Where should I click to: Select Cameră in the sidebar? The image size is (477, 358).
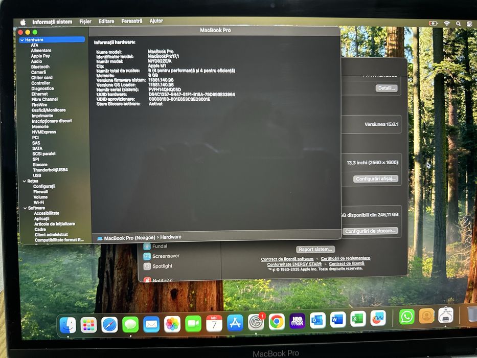click(x=38, y=72)
